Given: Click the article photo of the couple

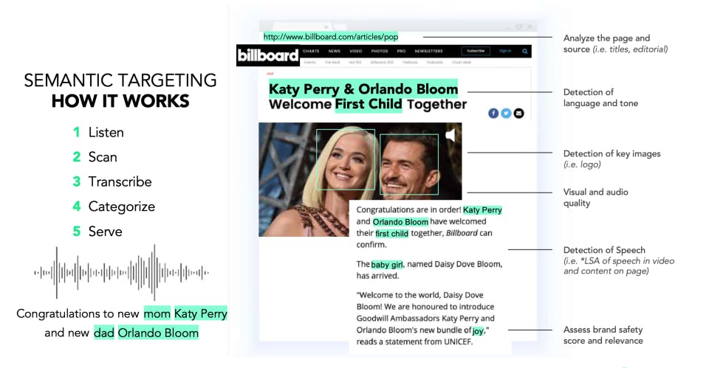Looking at the screenshot, I should [360, 179].
